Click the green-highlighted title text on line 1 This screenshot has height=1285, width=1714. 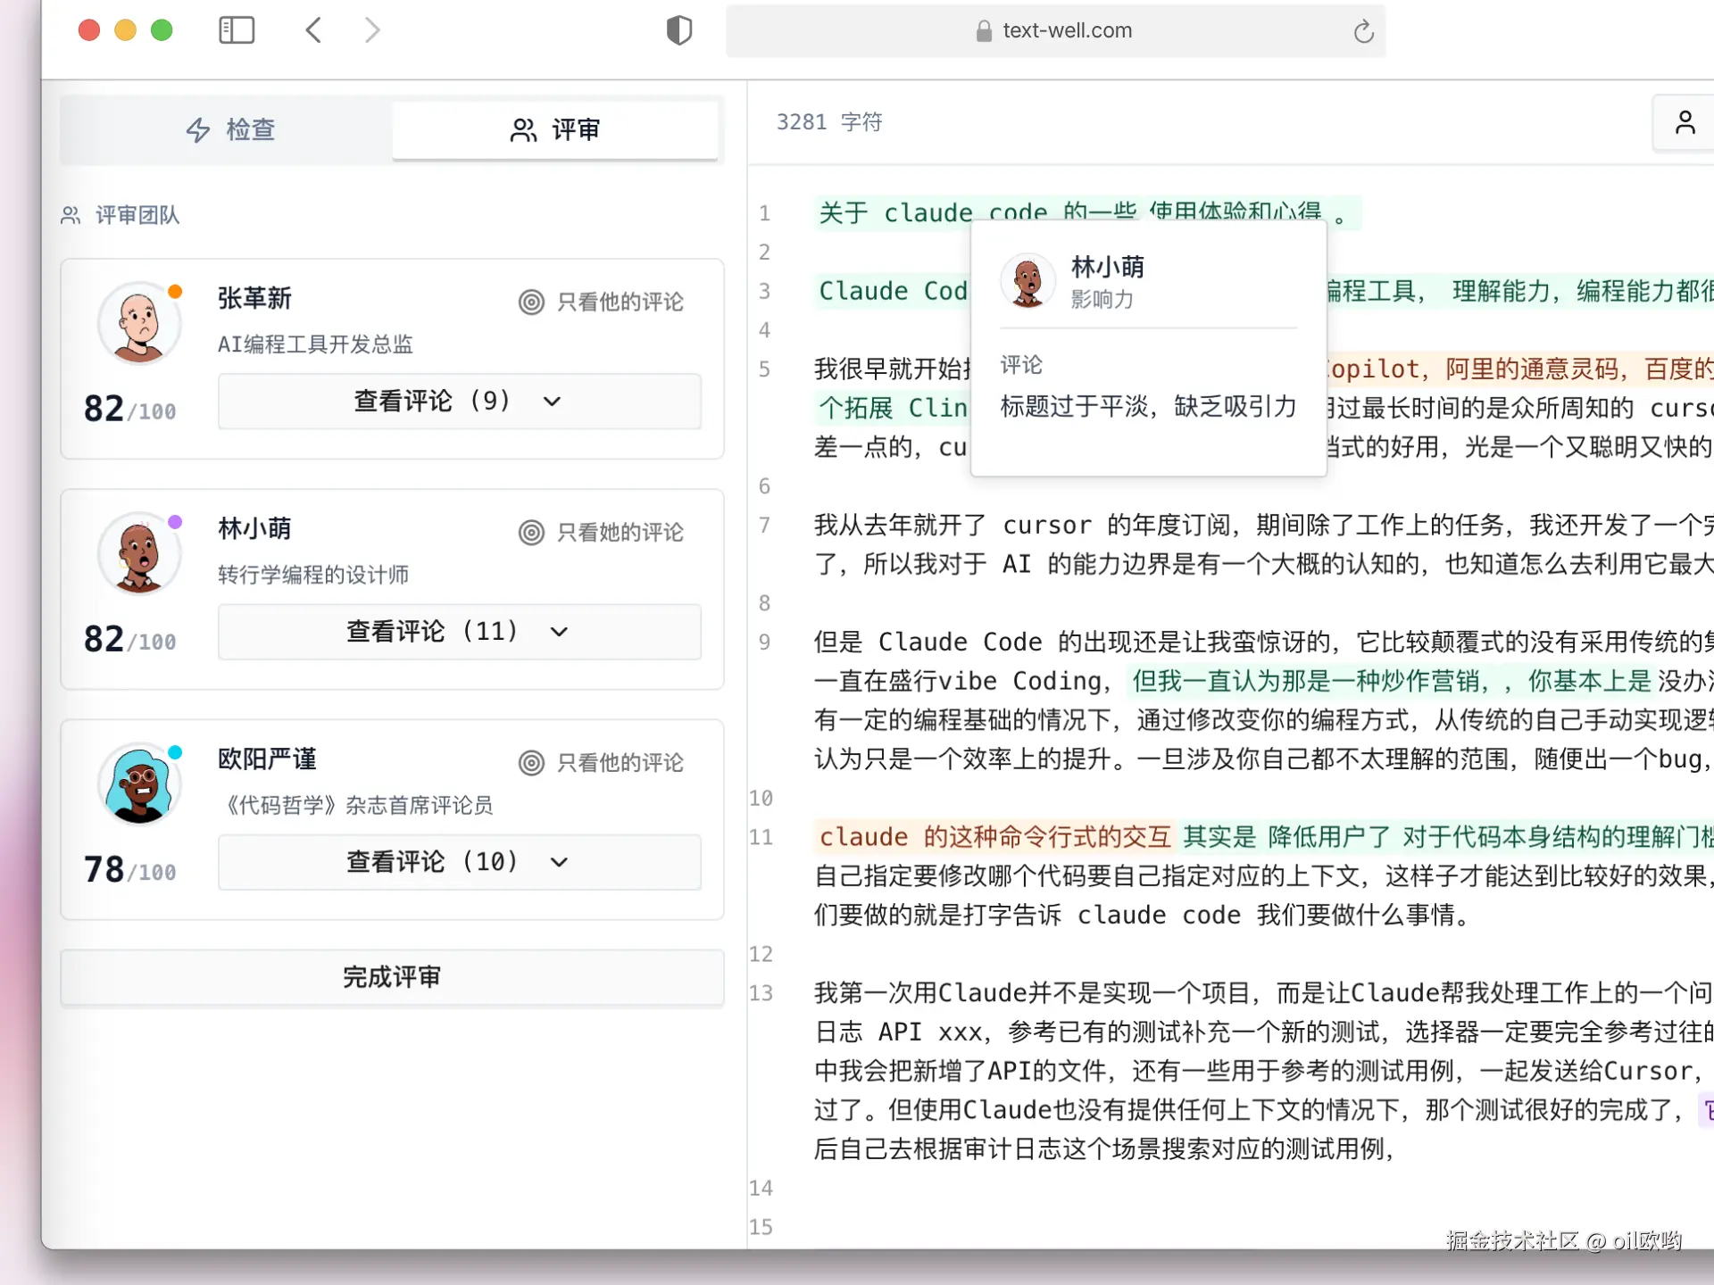(893, 212)
